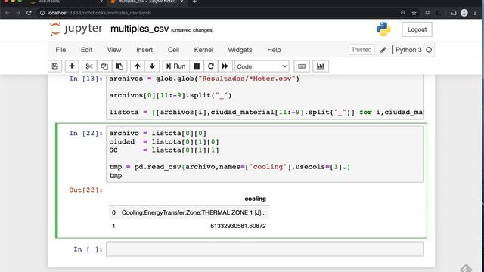Image resolution: width=484 pixels, height=272 pixels.
Task: Click the Python logo icon
Action: pos(383,29)
